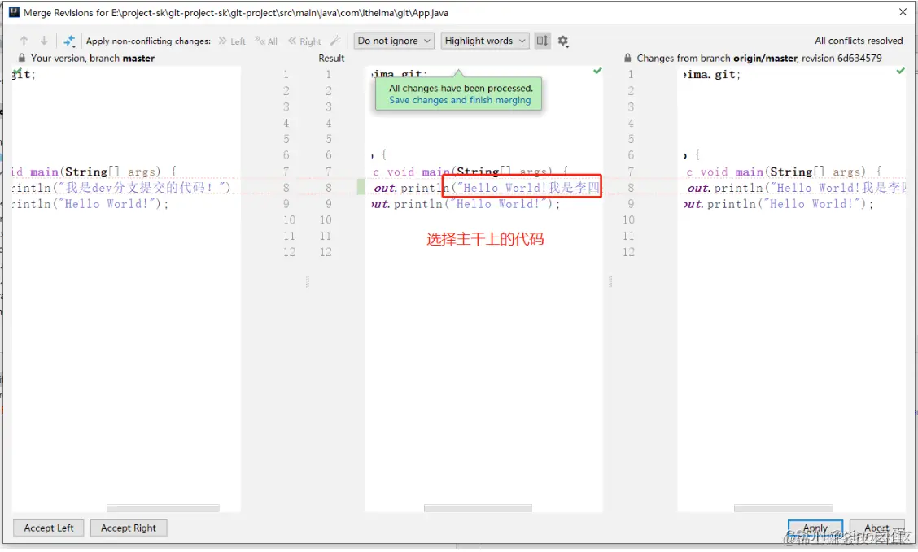Screen dimensions: 918x552
Task: Apply All non-conflicting changes
Action: click(266, 41)
